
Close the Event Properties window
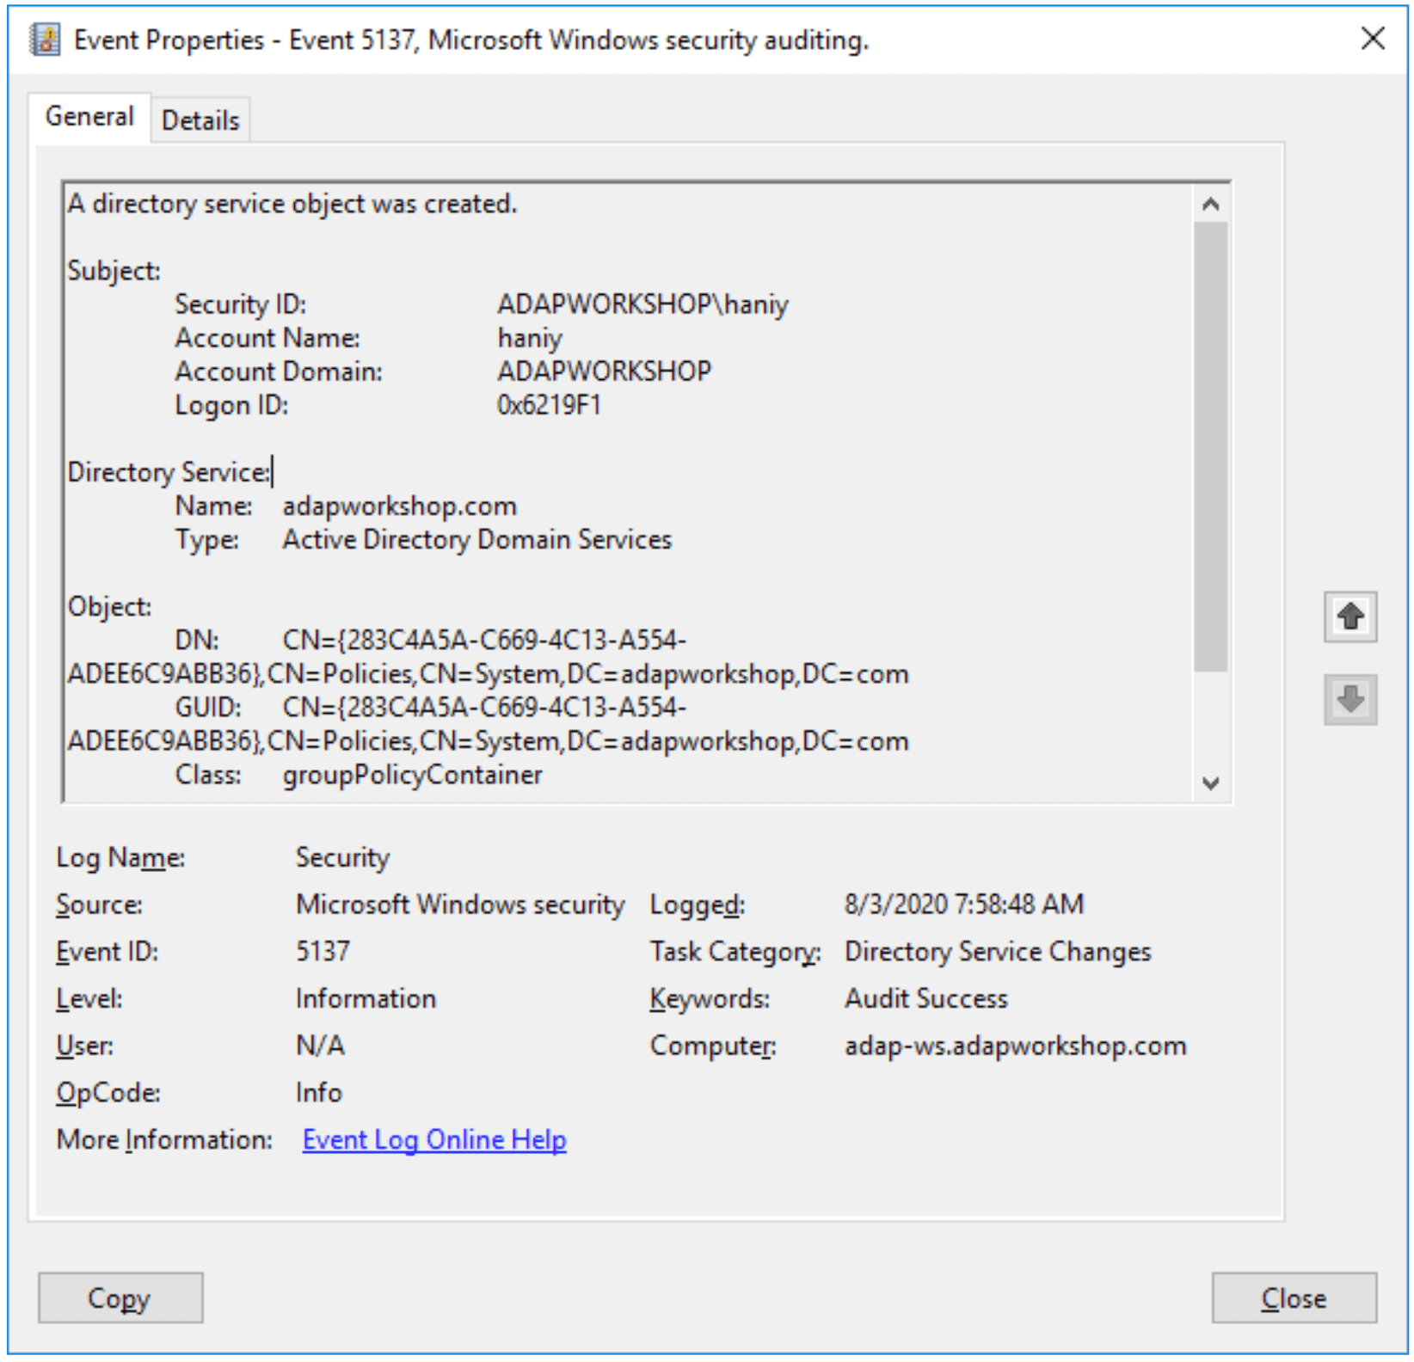[1373, 39]
